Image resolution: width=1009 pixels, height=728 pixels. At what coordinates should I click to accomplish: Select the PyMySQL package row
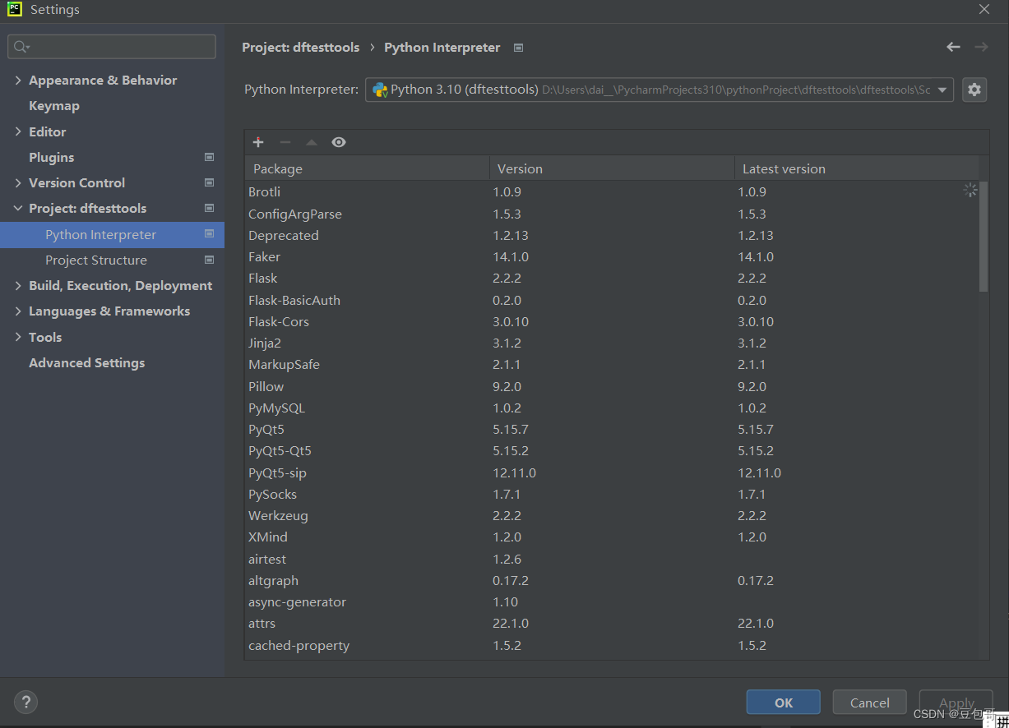click(x=612, y=408)
